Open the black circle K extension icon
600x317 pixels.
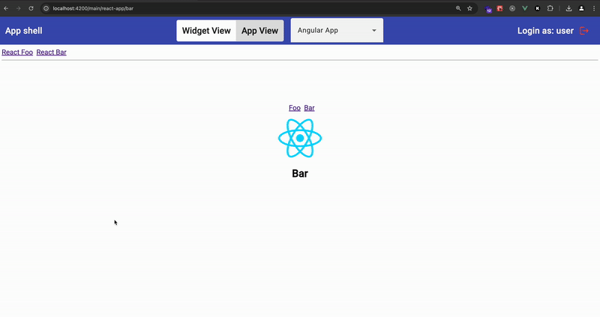[537, 8]
